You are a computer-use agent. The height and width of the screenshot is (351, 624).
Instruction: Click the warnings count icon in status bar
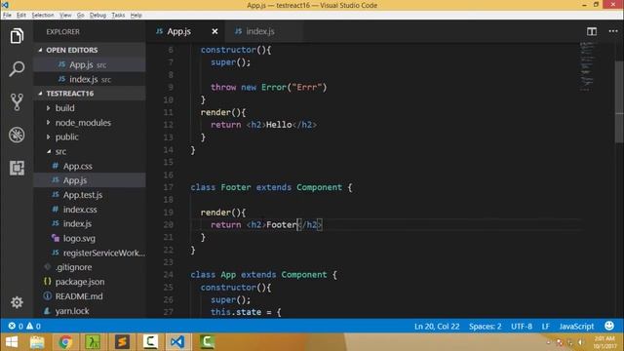(33, 326)
